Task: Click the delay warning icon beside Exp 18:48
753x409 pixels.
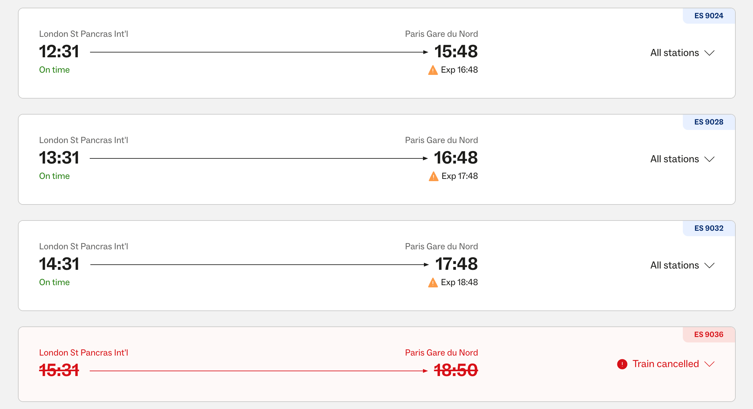Action: click(x=433, y=283)
